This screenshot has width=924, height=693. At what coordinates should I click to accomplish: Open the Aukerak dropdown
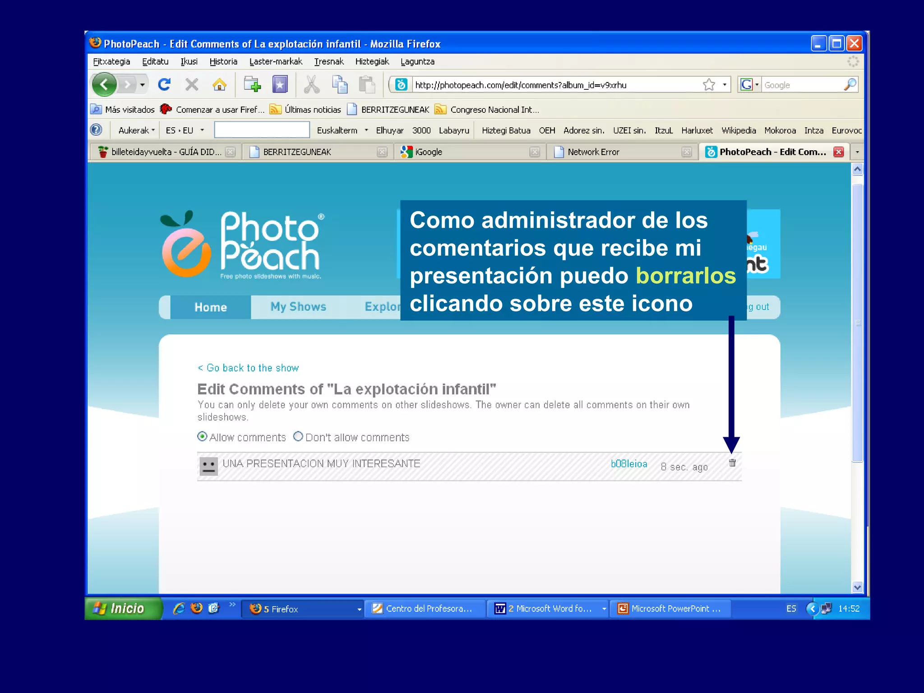coord(136,130)
